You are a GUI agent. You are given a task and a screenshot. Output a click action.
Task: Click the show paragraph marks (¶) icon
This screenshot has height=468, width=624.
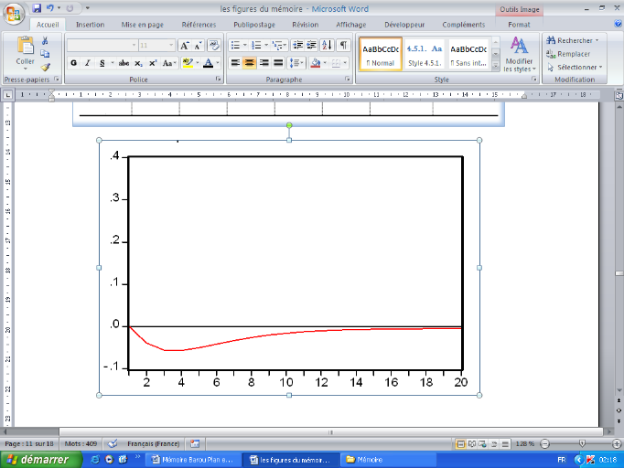343,45
